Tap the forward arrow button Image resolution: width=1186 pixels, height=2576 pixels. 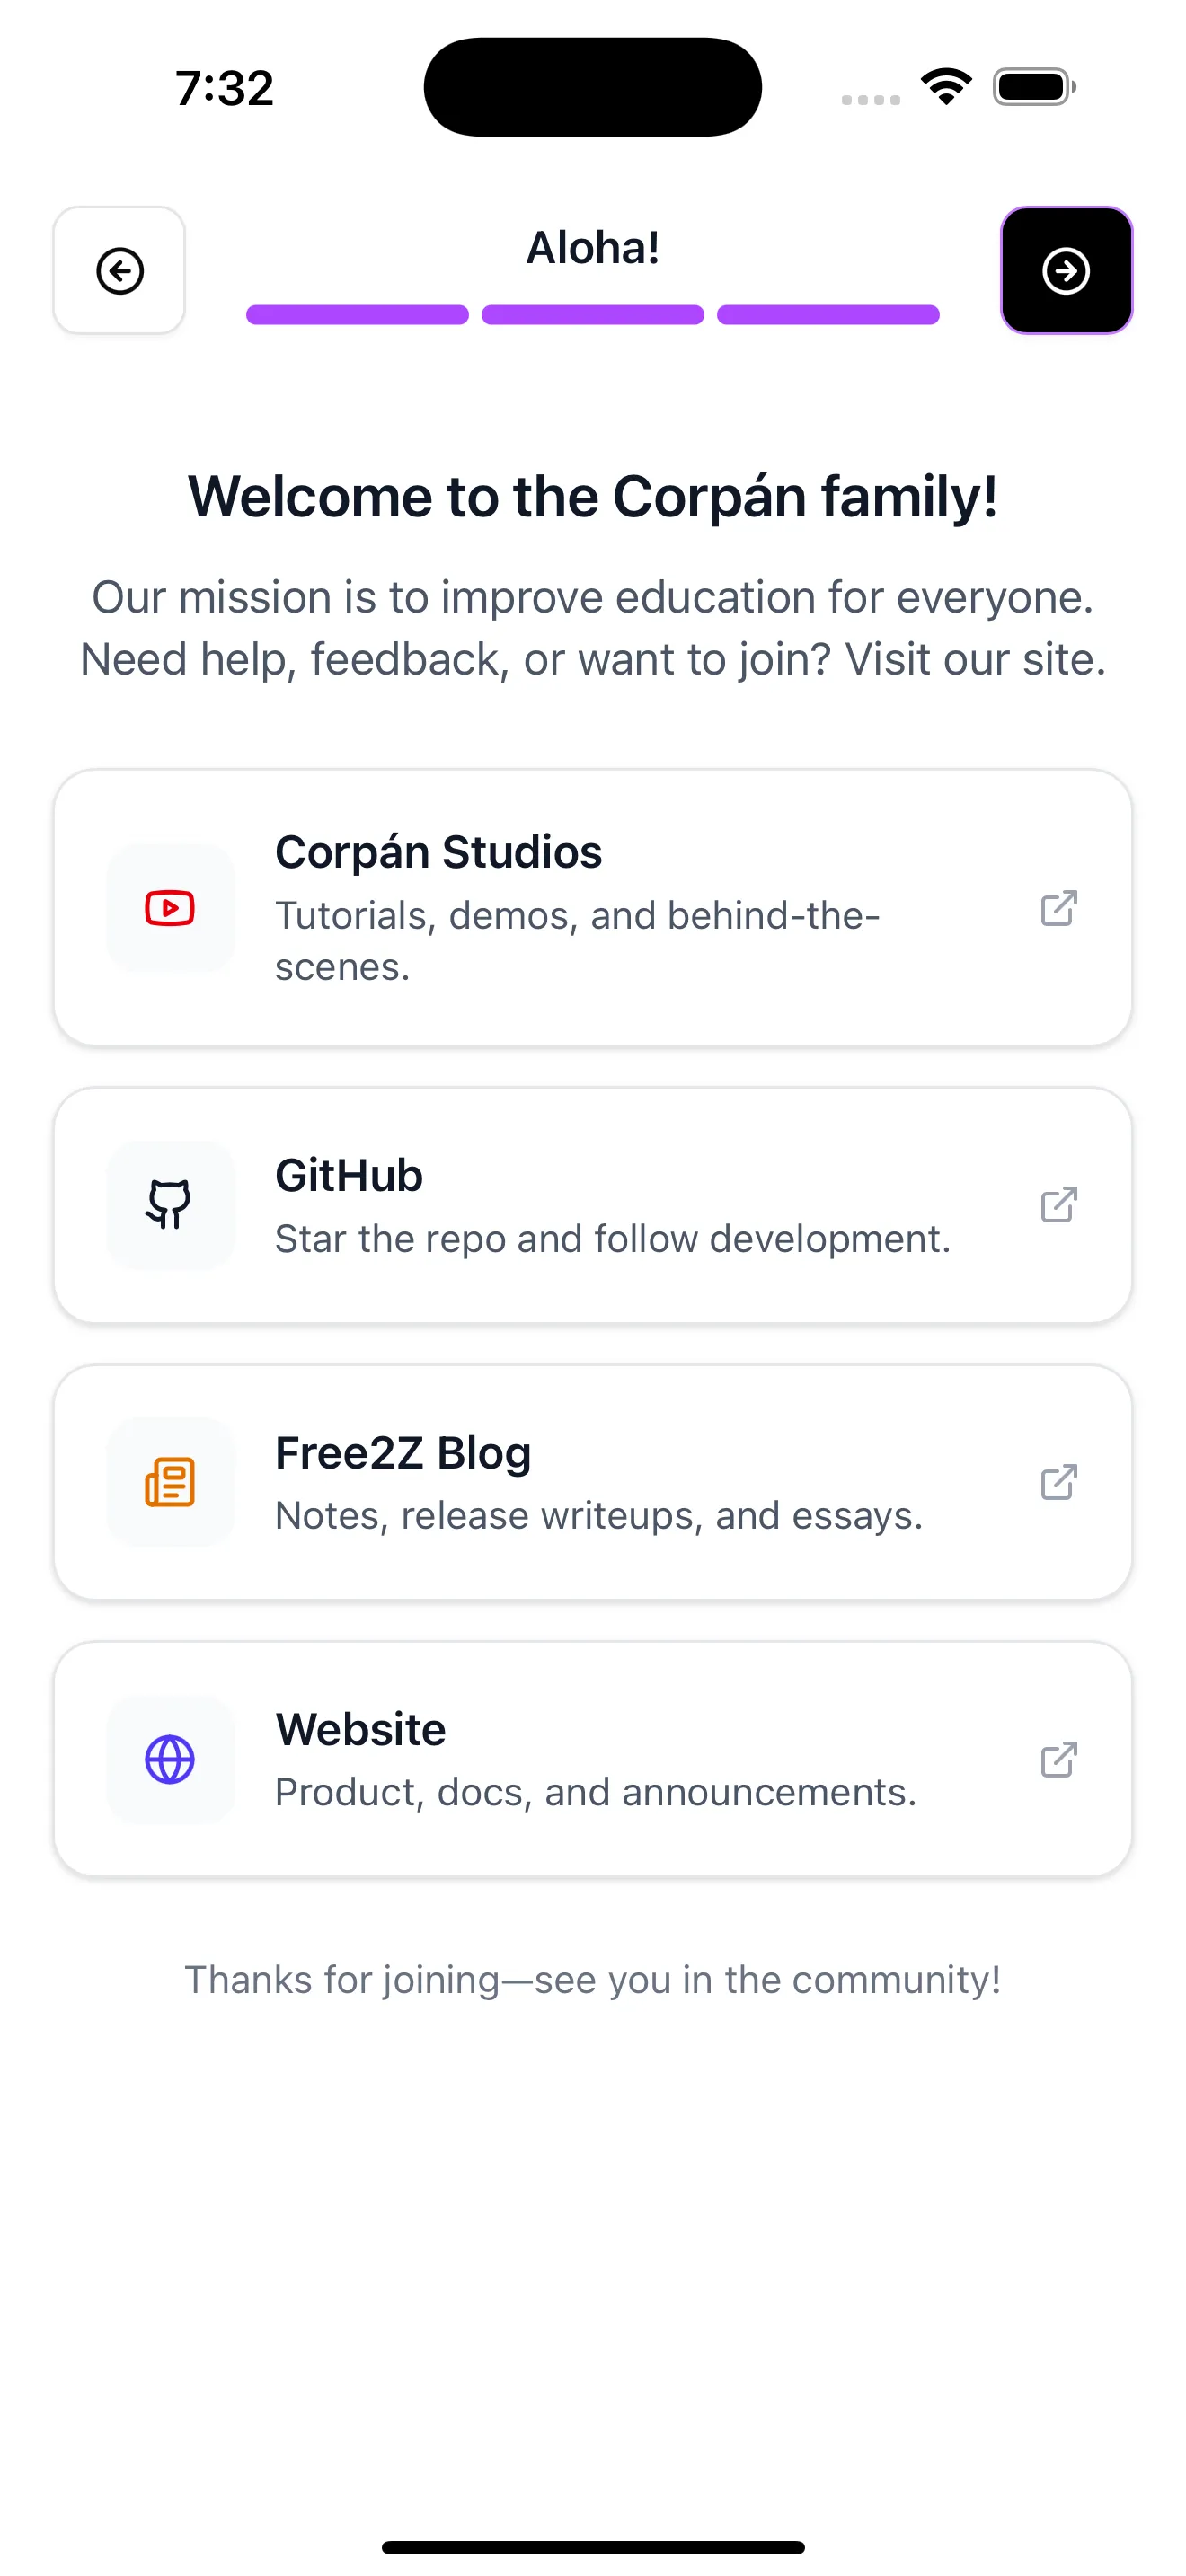click(1066, 271)
